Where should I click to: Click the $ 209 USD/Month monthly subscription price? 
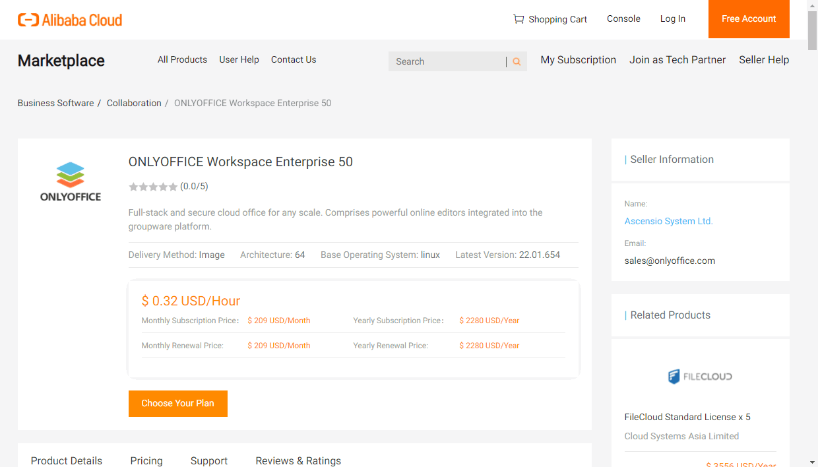click(279, 321)
